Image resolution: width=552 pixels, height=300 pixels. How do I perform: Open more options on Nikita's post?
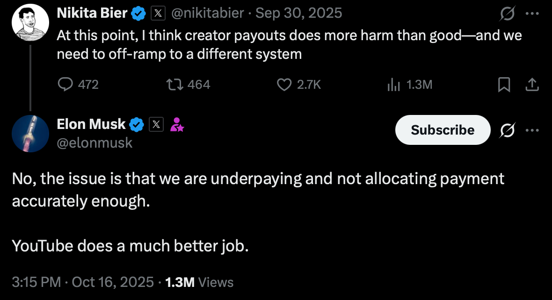click(x=532, y=14)
